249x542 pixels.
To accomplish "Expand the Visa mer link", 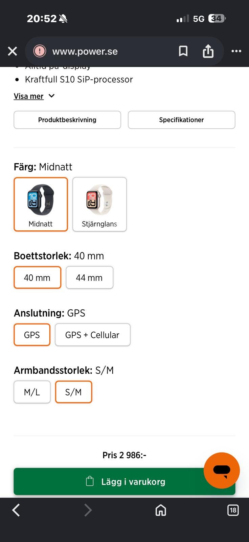I will pos(29,96).
